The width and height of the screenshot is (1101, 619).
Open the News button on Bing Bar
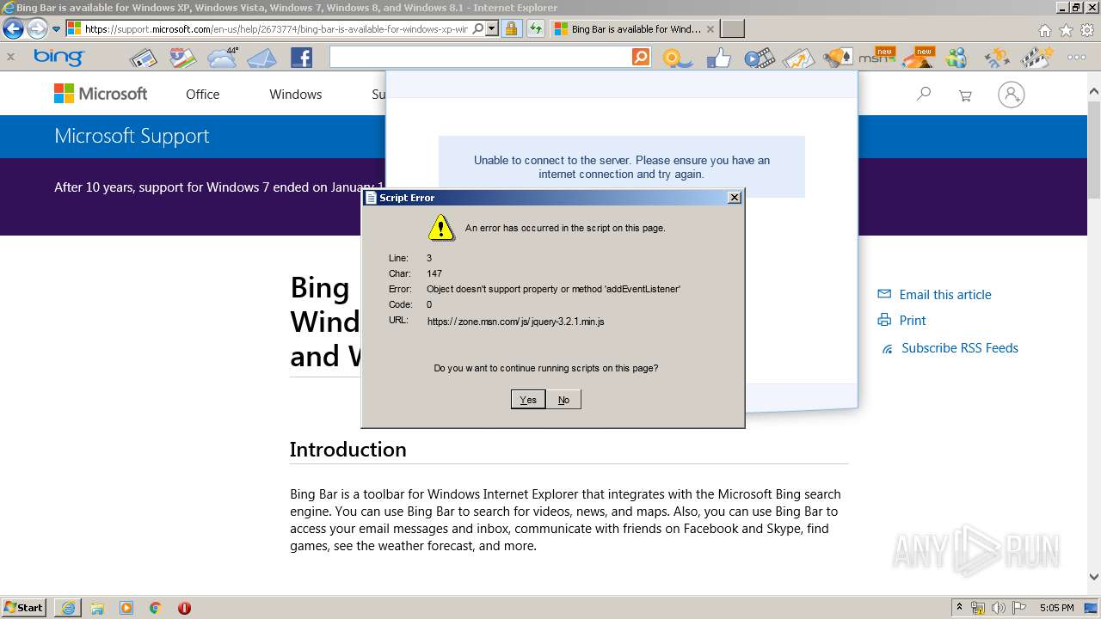143,58
